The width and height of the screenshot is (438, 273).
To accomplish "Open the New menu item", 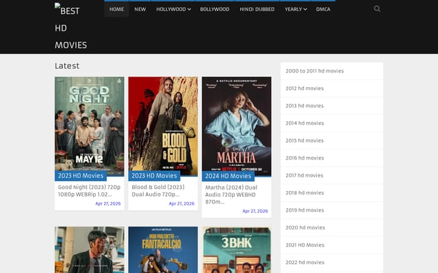I will [140, 9].
